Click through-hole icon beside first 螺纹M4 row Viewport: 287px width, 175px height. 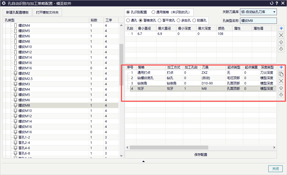[15, 26]
